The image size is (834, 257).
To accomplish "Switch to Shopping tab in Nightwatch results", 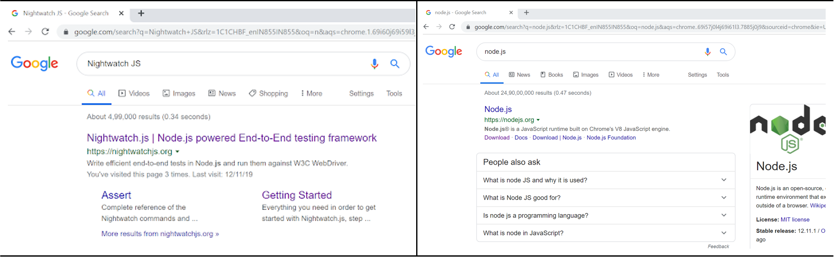I will (x=268, y=94).
